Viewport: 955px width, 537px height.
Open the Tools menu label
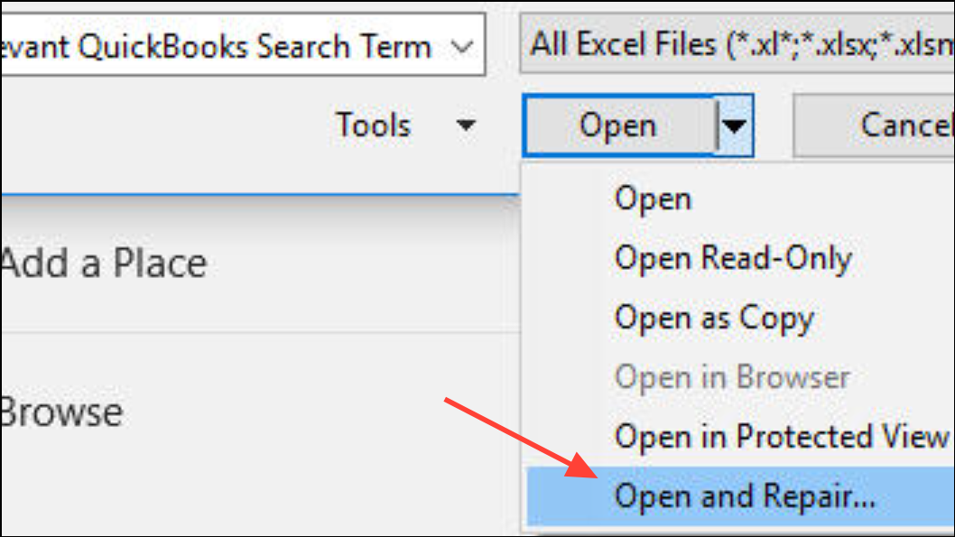pos(373,125)
